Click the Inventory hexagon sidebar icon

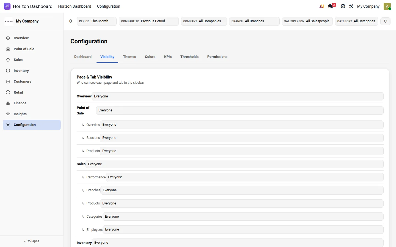point(8,71)
